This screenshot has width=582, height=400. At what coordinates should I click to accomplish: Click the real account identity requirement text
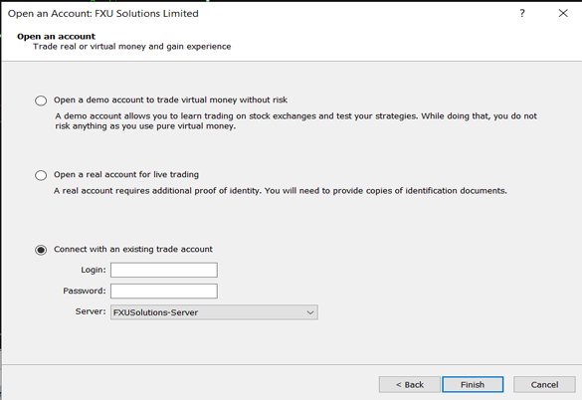(281, 190)
